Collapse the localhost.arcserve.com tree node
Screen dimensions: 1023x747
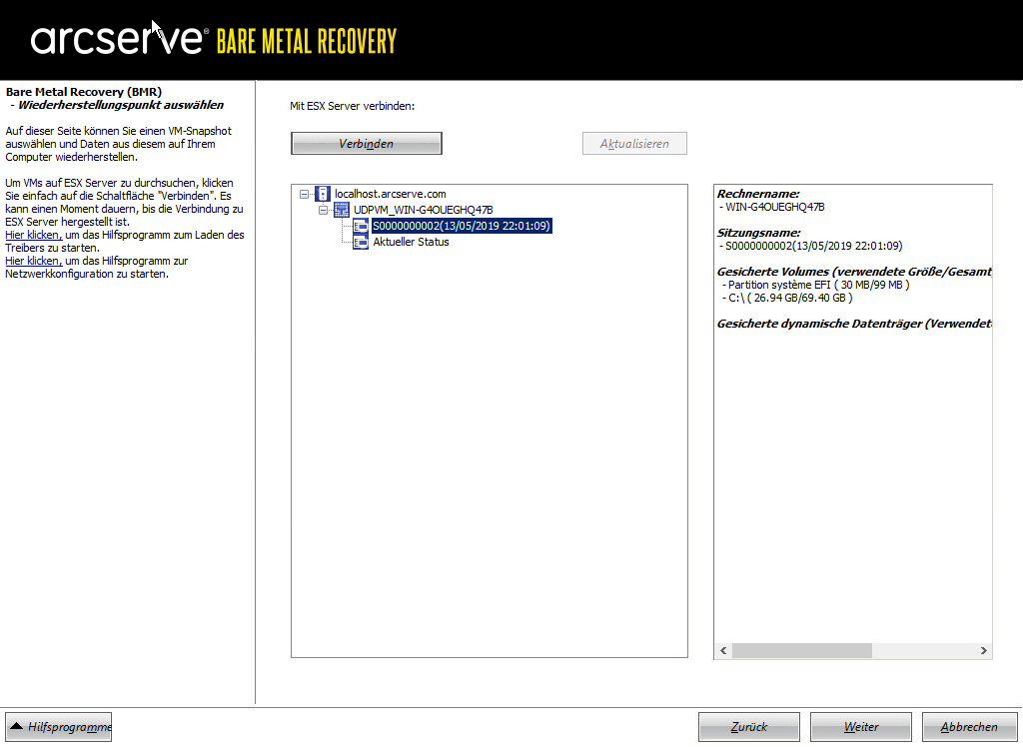point(304,194)
